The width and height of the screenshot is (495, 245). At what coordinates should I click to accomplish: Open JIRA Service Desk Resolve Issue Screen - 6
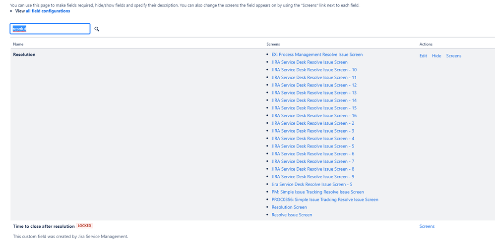(x=313, y=153)
